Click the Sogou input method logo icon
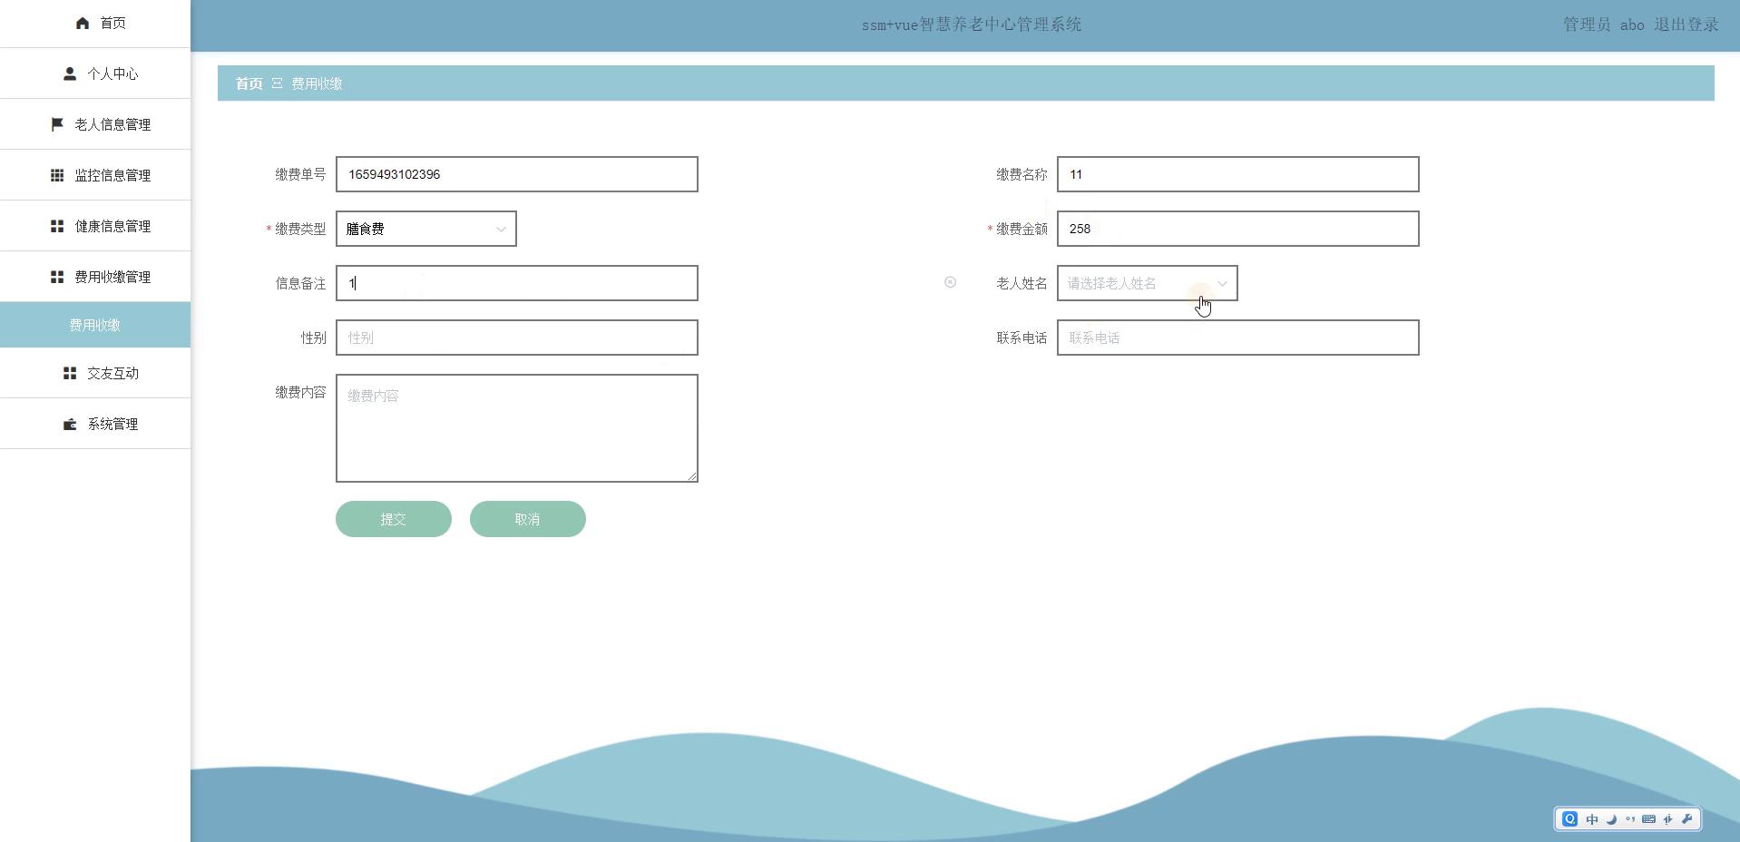This screenshot has height=842, width=1740. (x=1569, y=819)
